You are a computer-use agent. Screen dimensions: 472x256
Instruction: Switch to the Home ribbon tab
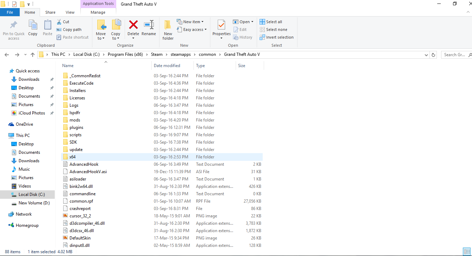click(x=30, y=12)
